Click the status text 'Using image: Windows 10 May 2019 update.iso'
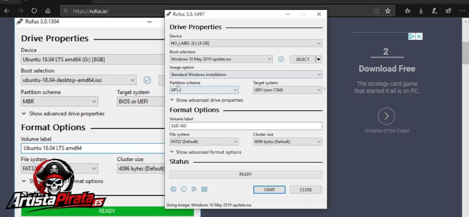Screen dimensions: 469x217 (x=209, y=205)
